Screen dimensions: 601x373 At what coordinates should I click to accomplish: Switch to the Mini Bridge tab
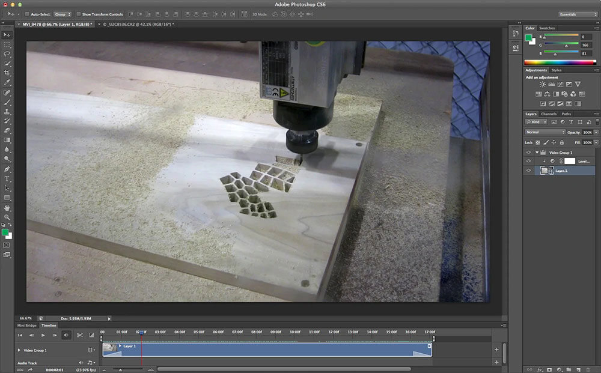coord(27,326)
